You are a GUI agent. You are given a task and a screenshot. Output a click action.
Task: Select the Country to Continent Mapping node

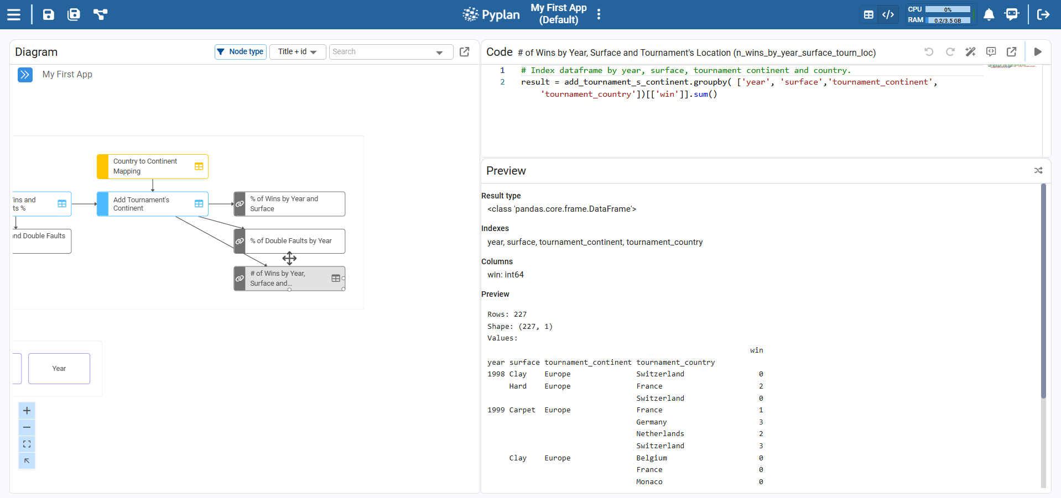click(x=152, y=166)
